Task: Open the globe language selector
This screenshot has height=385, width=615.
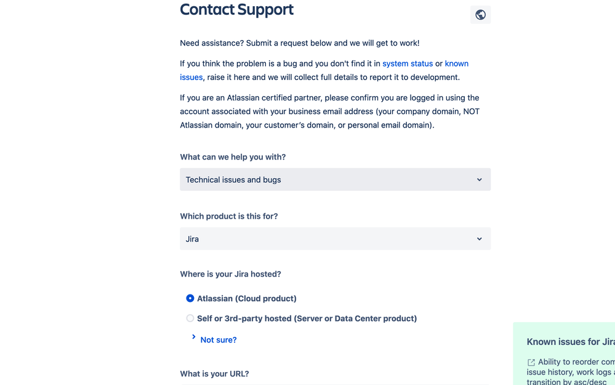Action: 480,15
